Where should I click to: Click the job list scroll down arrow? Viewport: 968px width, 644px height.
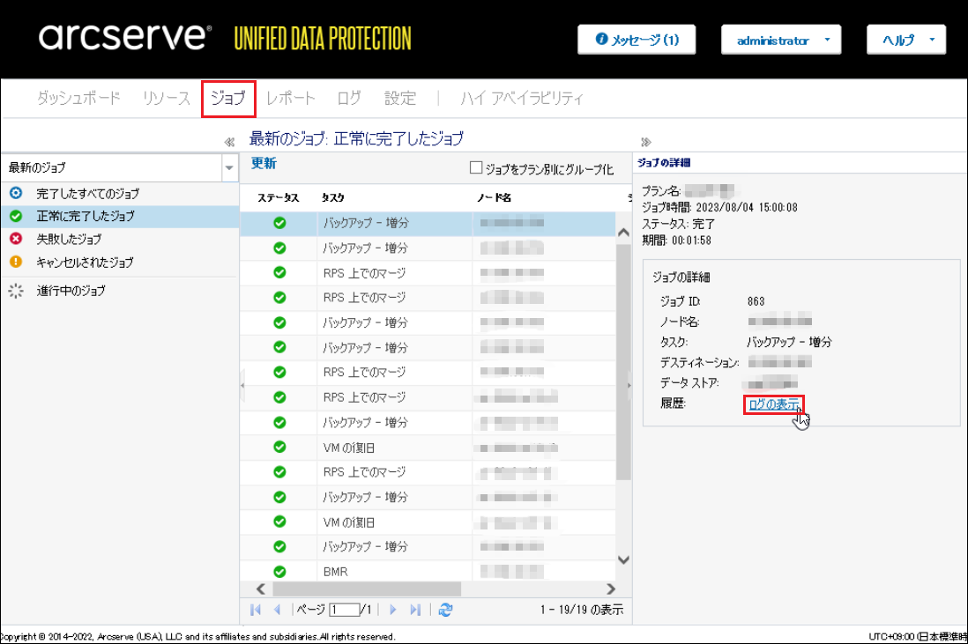click(x=623, y=560)
